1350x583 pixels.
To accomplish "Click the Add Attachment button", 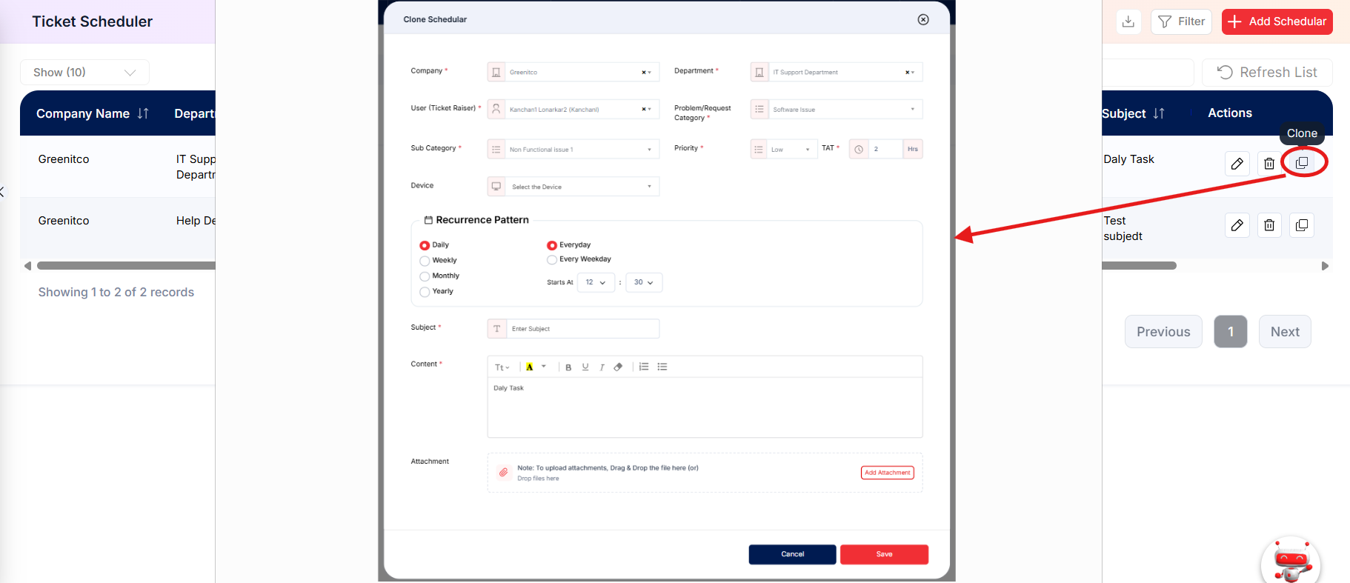I will click(887, 473).
